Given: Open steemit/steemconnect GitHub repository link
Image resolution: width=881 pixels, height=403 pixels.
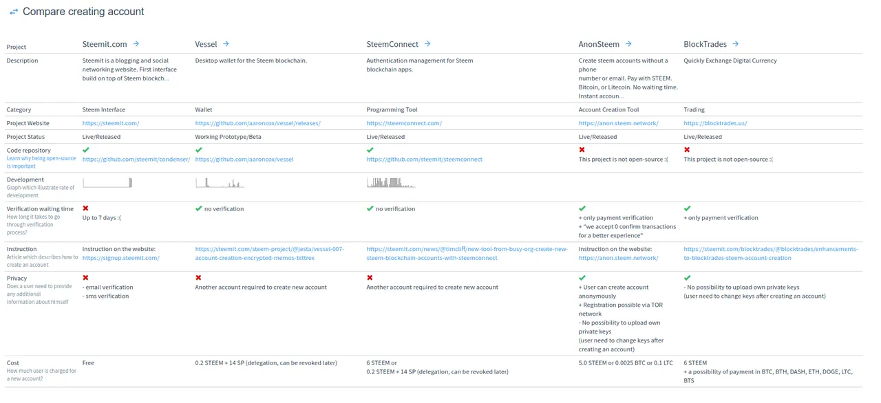Looking at the screenshot, I should tap(425, 159).
